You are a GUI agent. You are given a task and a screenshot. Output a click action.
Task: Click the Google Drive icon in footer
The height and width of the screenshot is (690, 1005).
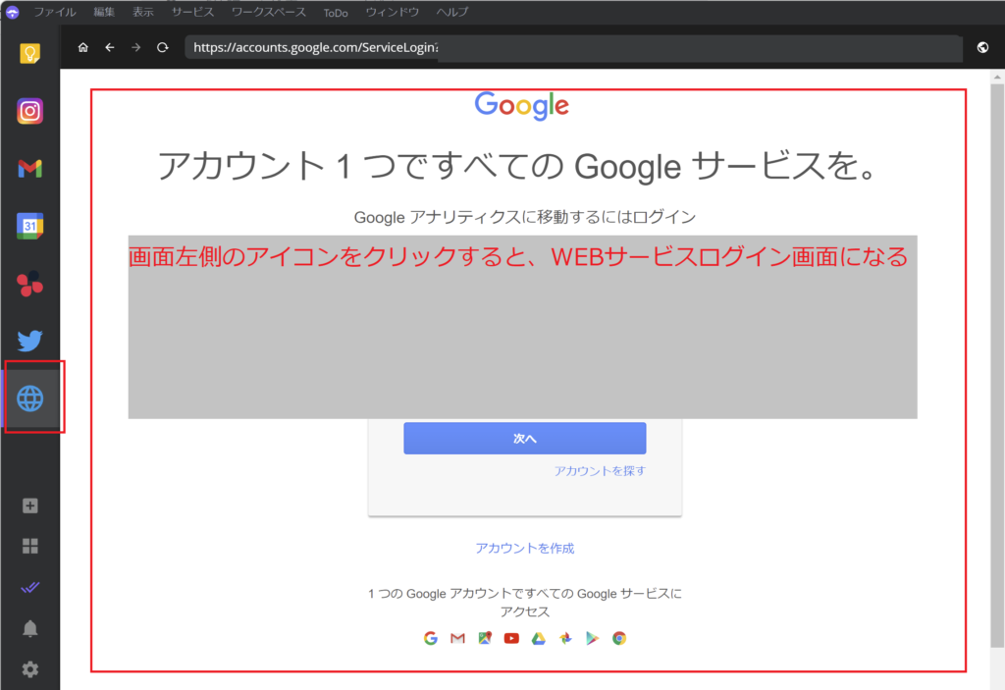tap(539, 638)
